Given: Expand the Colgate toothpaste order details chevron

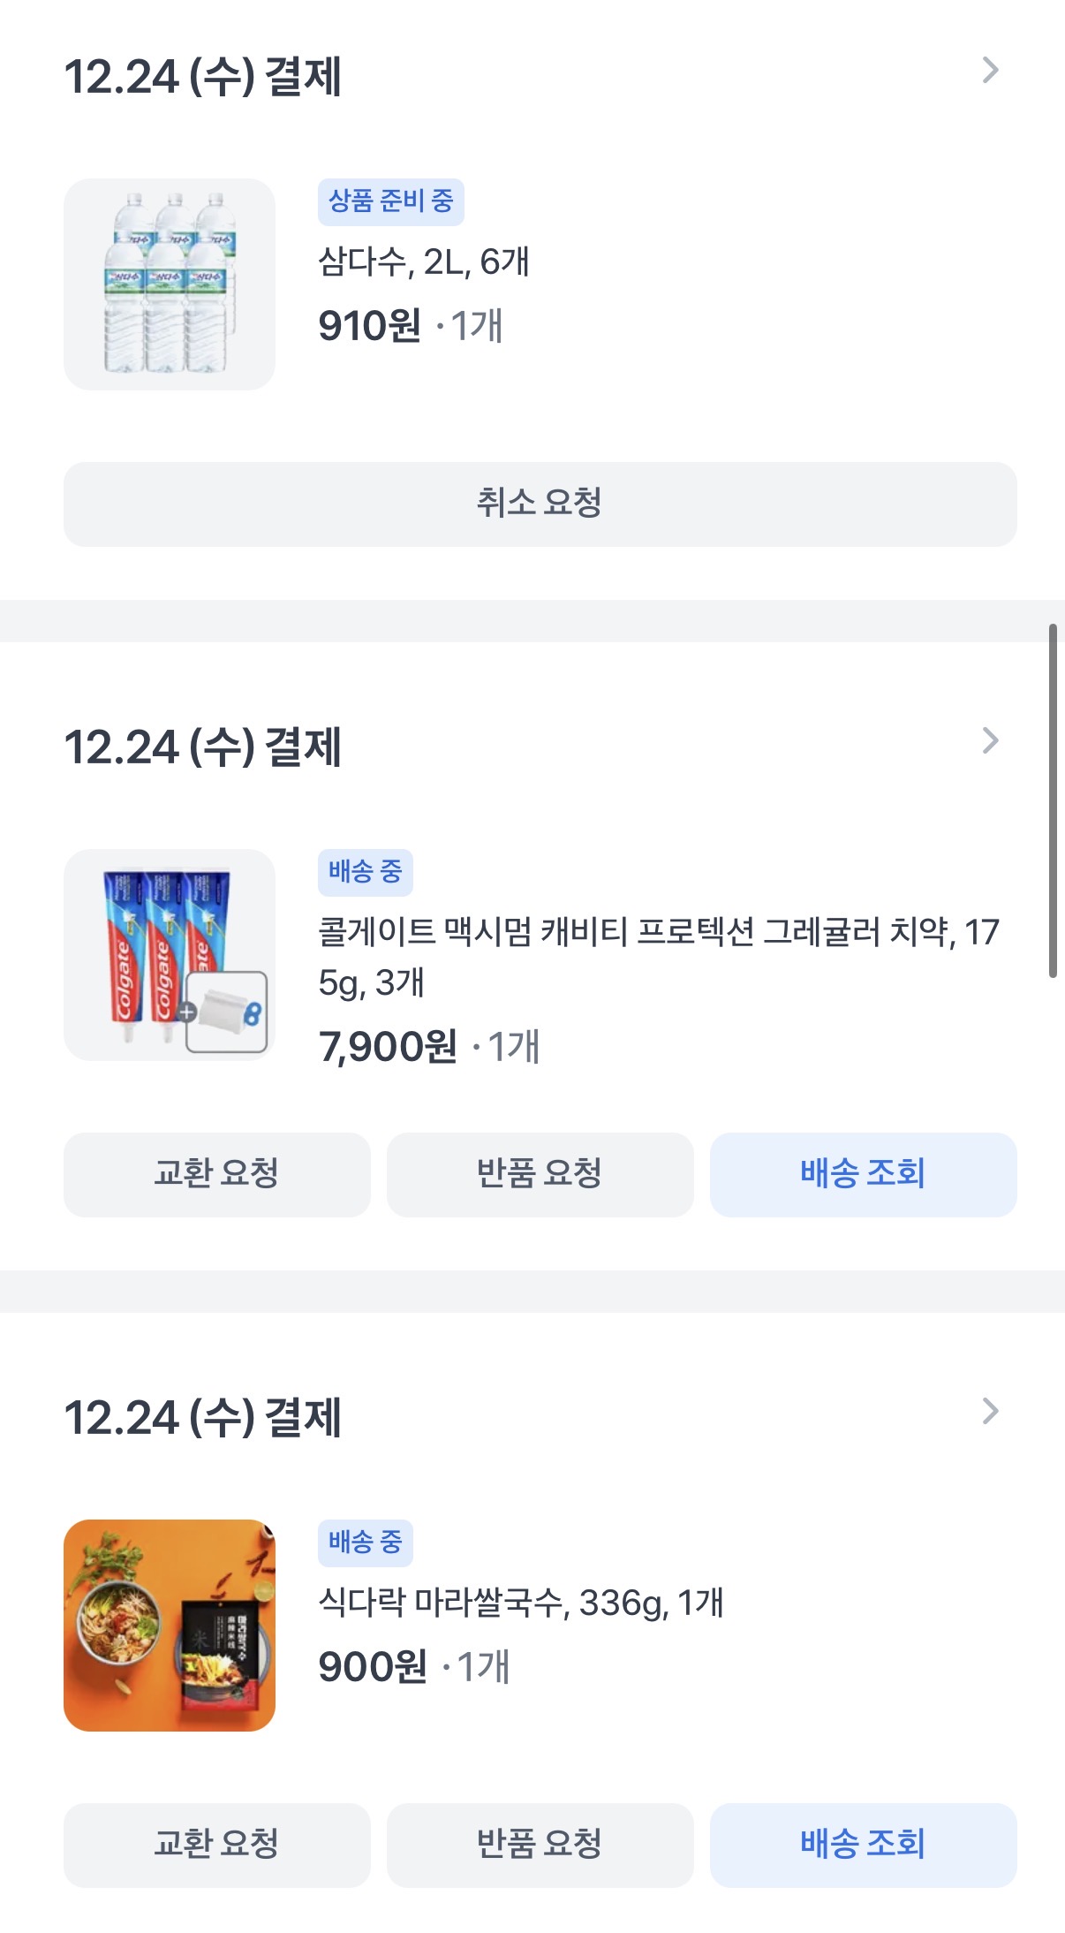Looking at the screenshot, I should tap(990, 741).
